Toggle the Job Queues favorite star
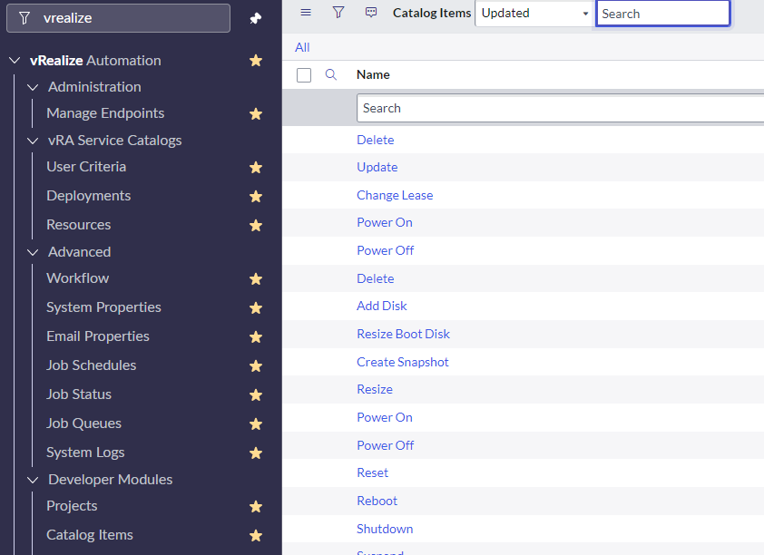Screen dimensions: 764x555 point(256,424)
